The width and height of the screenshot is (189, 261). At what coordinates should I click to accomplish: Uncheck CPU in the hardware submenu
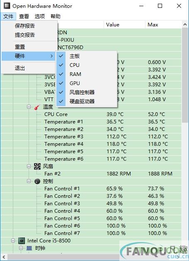(x=86, y=65)
